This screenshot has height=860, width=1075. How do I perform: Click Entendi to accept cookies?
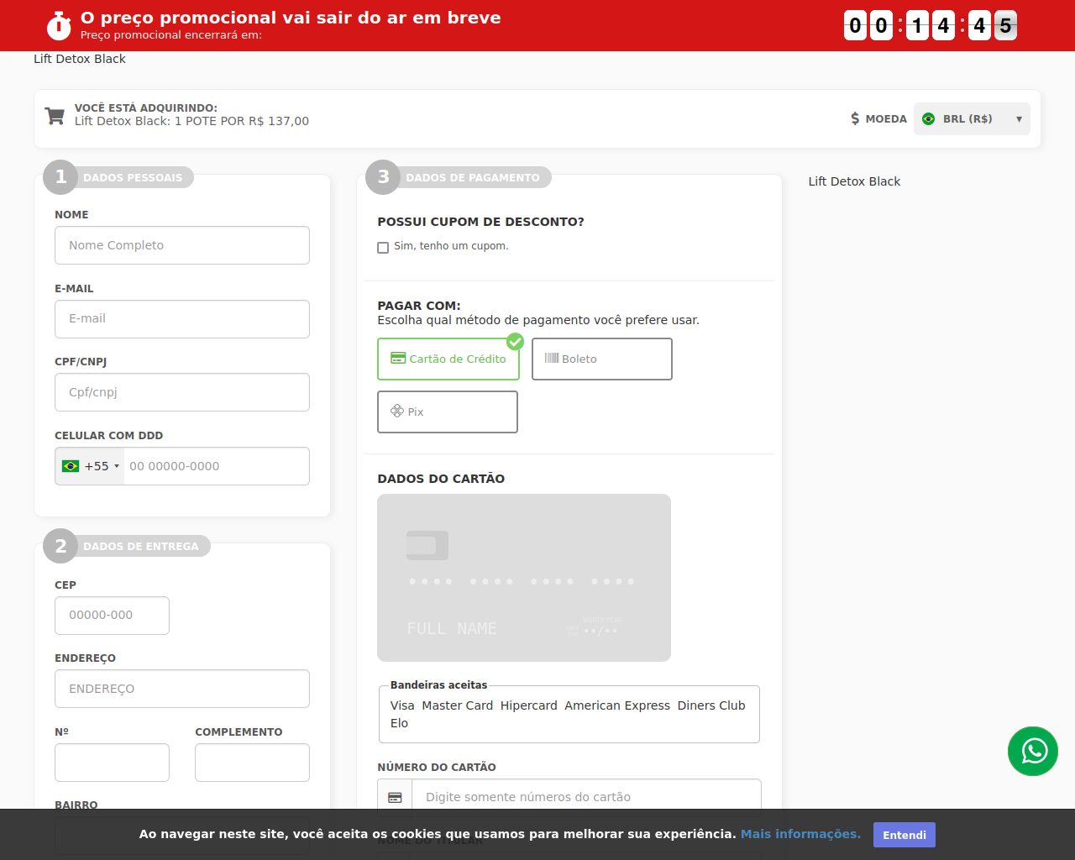(905, 835)
